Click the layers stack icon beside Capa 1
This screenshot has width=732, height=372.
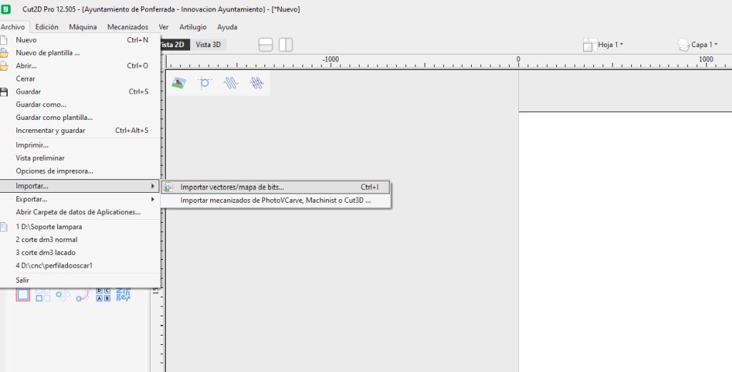[684, 45]
